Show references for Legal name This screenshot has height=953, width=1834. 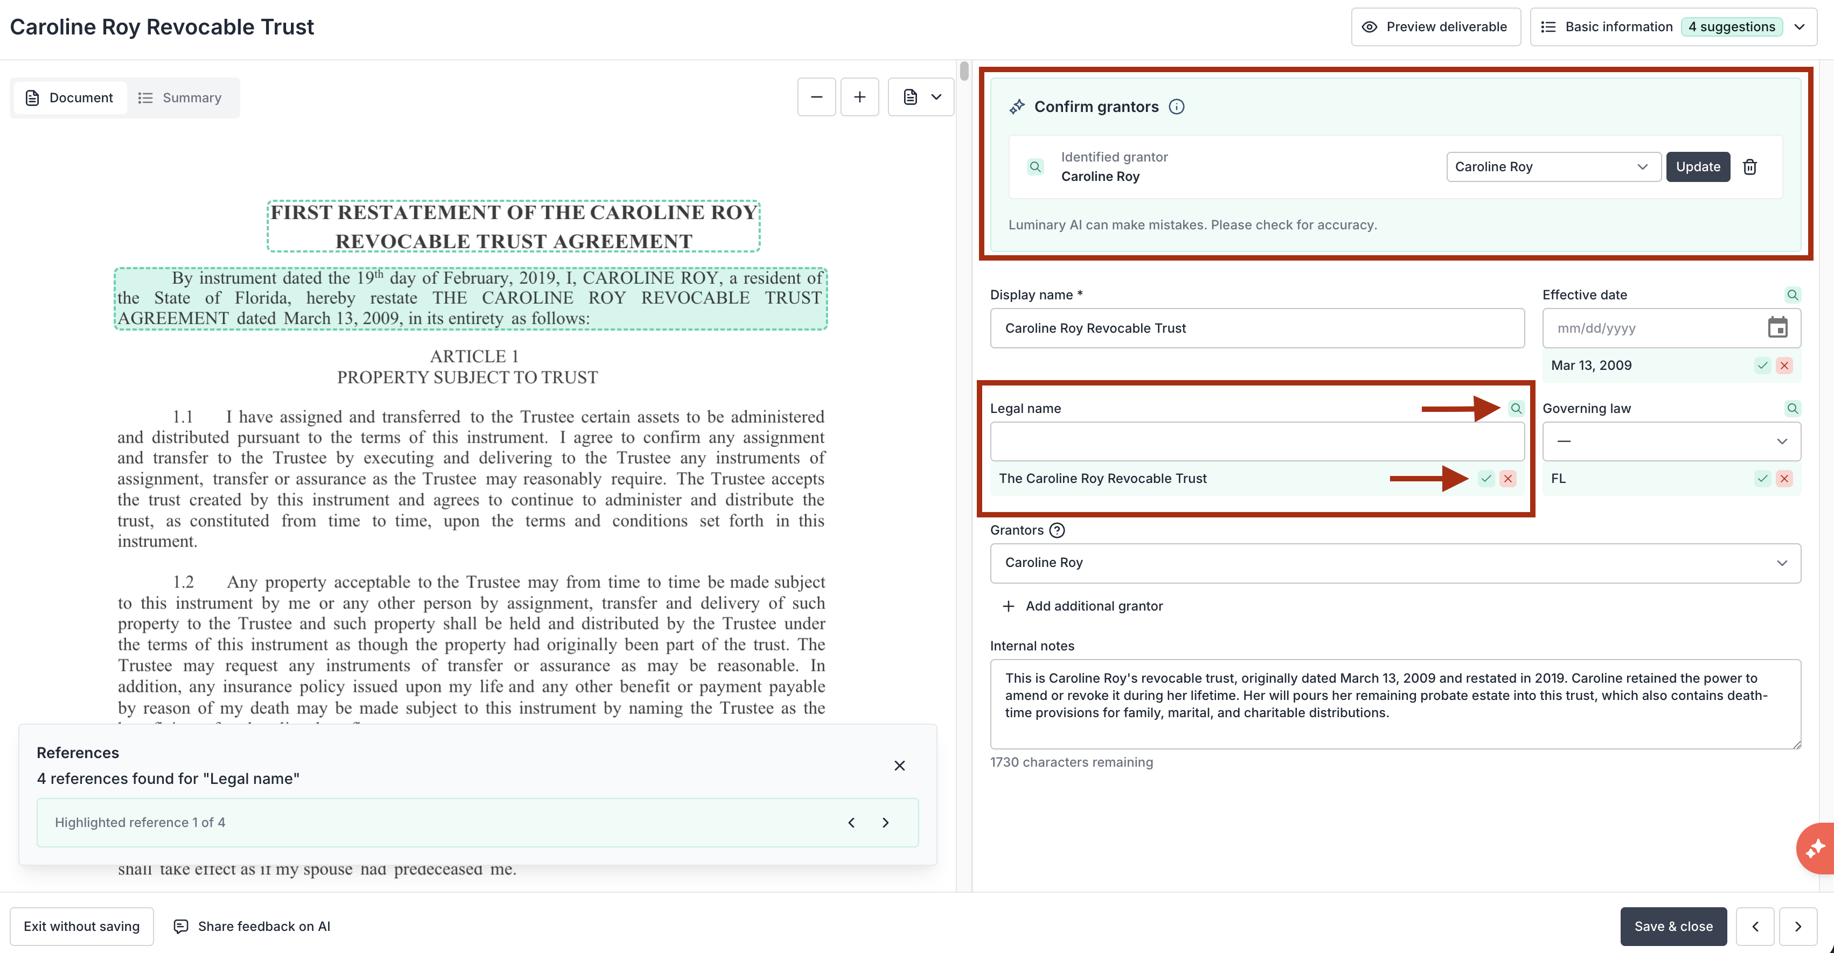(1516, 409)
